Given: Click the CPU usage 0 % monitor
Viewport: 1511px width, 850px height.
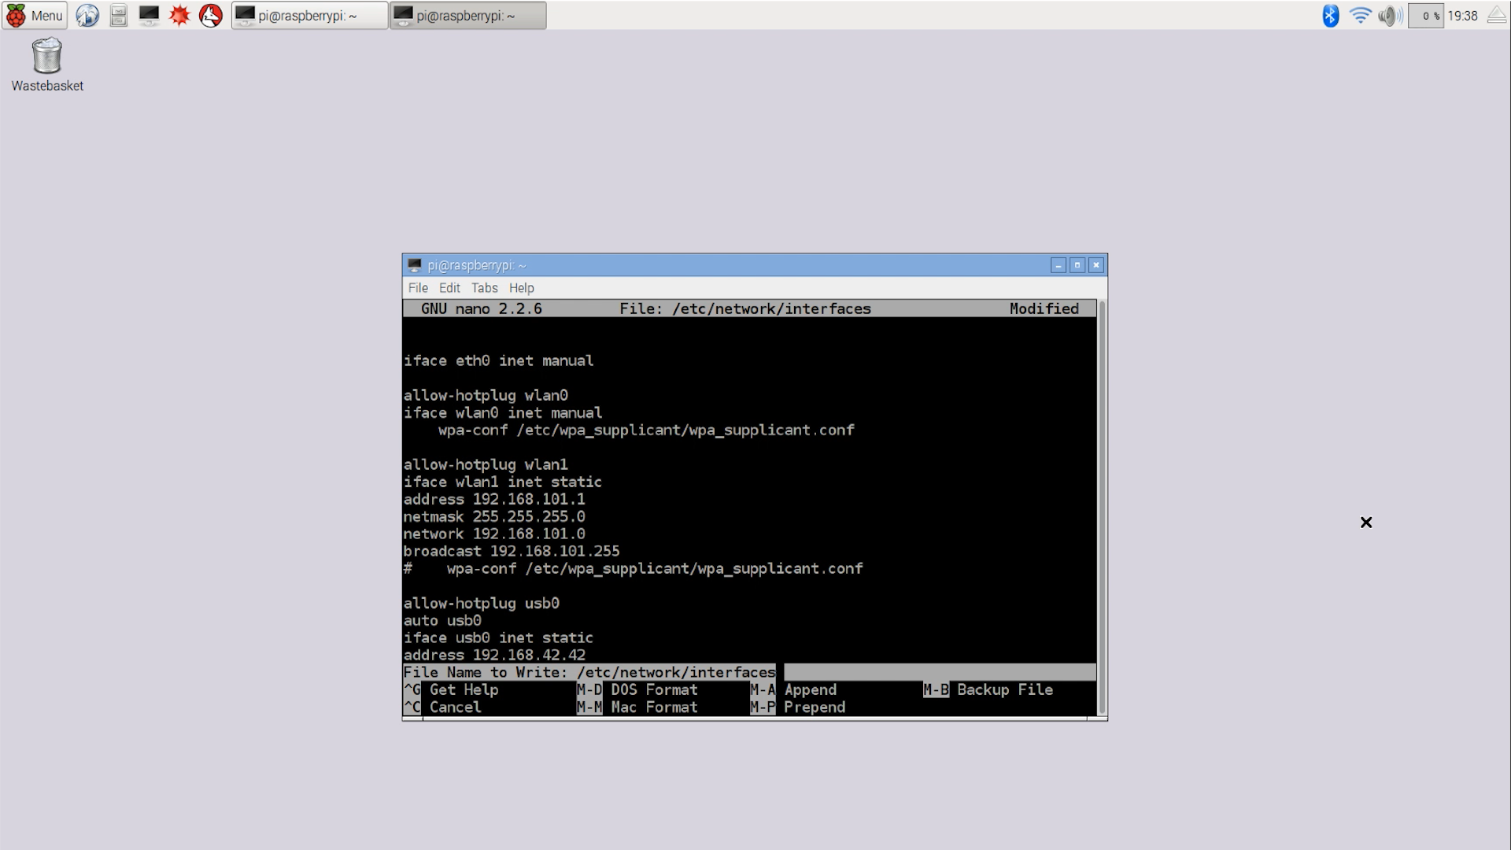Looking at the screenshot, I should (x=1426, y=15).
